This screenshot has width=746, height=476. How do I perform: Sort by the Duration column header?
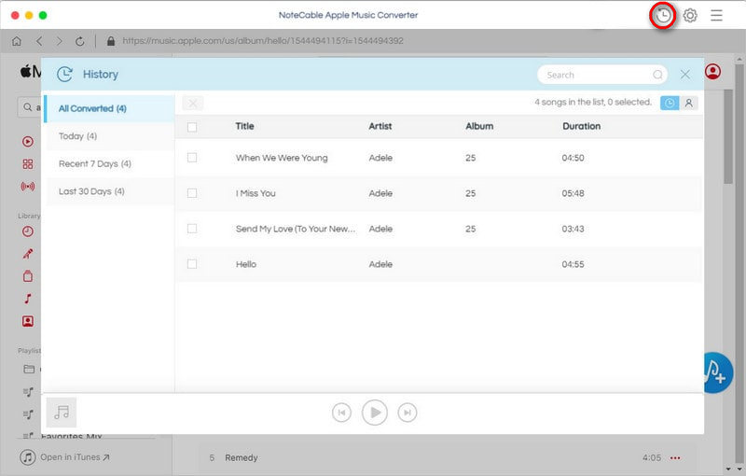coord(581,126)
